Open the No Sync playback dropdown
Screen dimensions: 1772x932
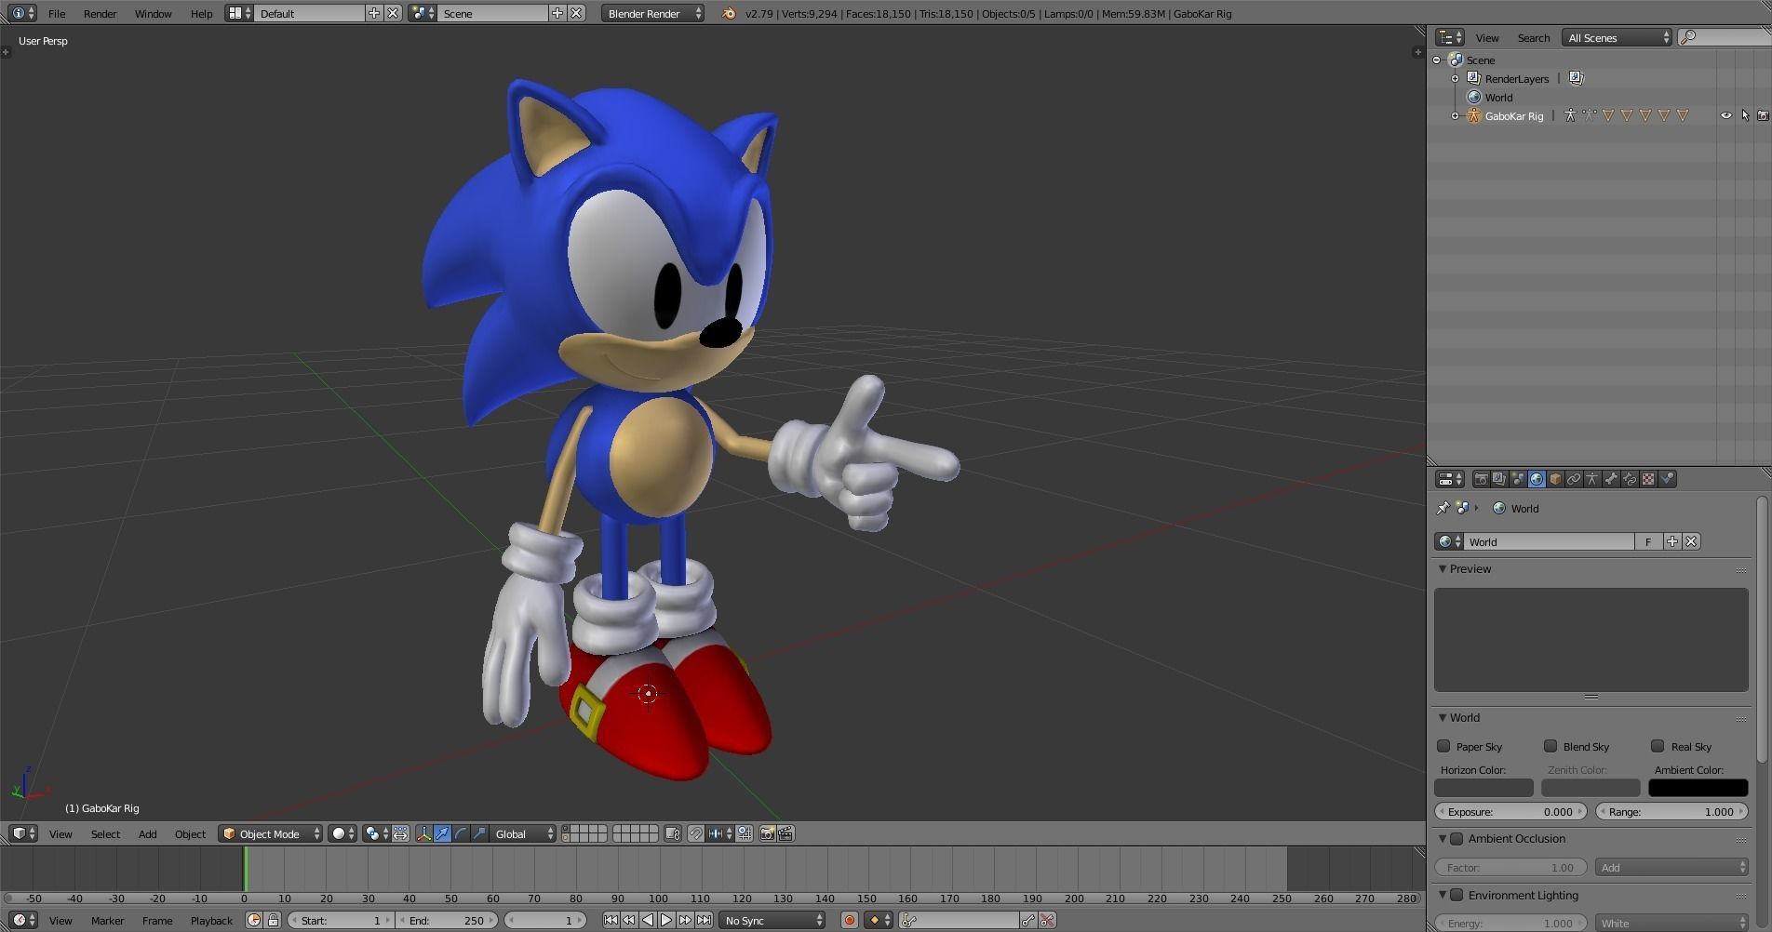(x=772, y=920)
